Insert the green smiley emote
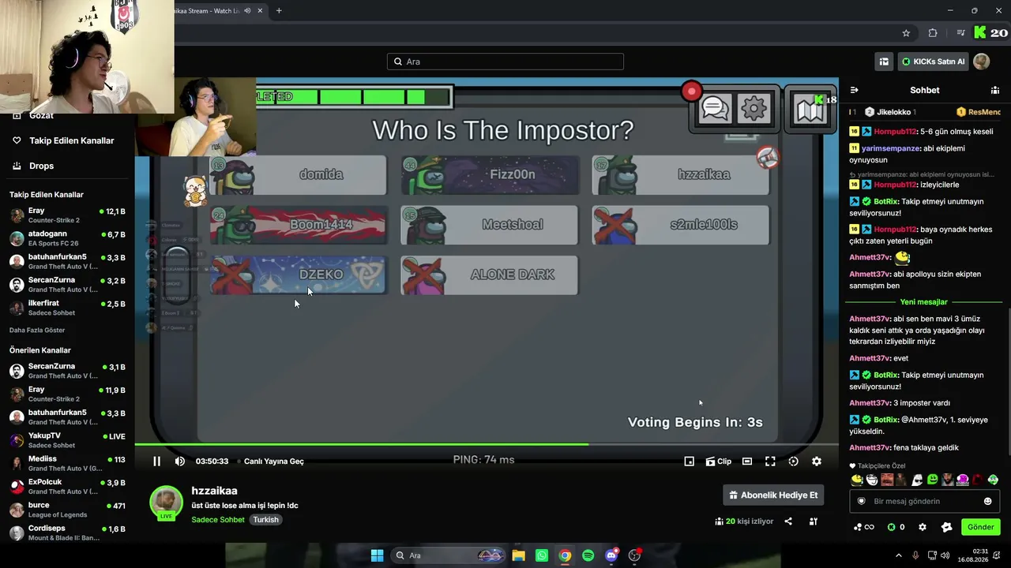This screenshot has width=1011, height=568. (933, 480)
